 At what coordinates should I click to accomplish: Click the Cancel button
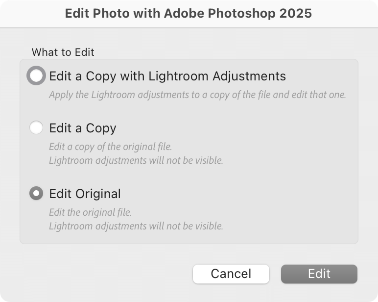tap(231, 274)
